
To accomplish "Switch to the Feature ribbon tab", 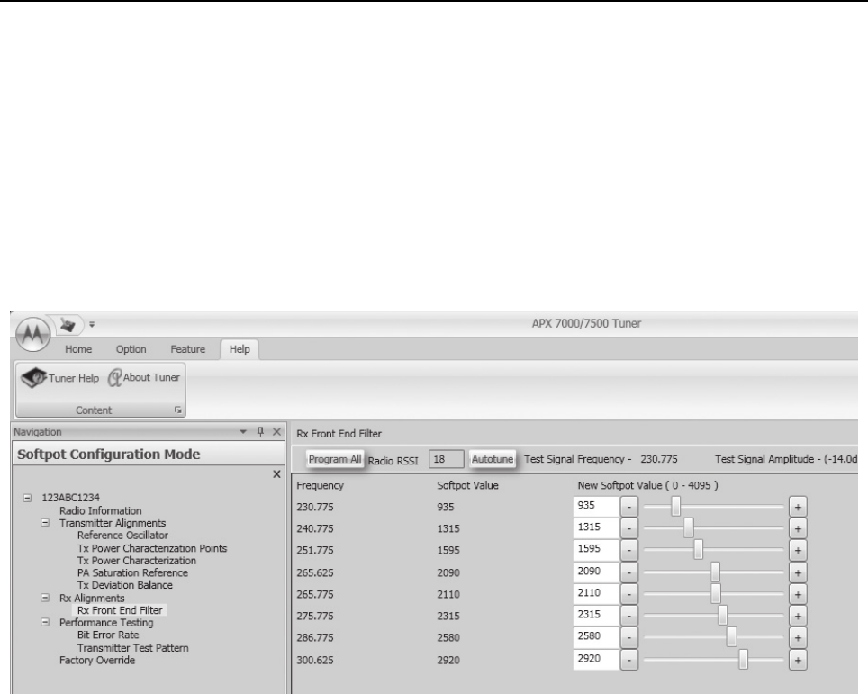I will 187,349.
